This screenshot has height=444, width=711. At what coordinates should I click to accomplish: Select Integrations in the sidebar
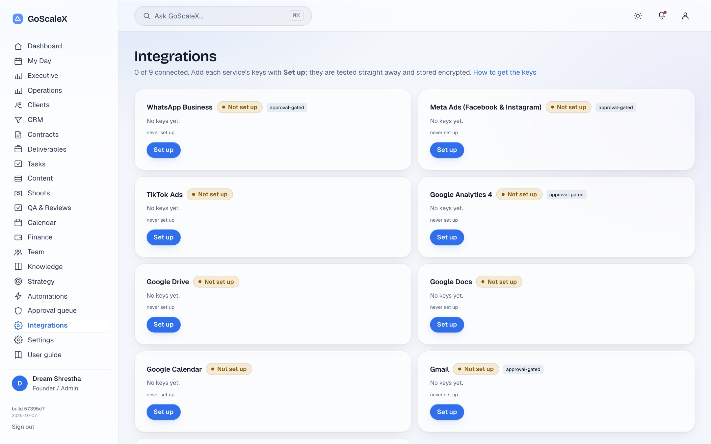pyautogui.click(x=59, y=325)
